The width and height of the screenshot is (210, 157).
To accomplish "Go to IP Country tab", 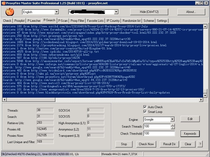I will [x=113, y=21].
